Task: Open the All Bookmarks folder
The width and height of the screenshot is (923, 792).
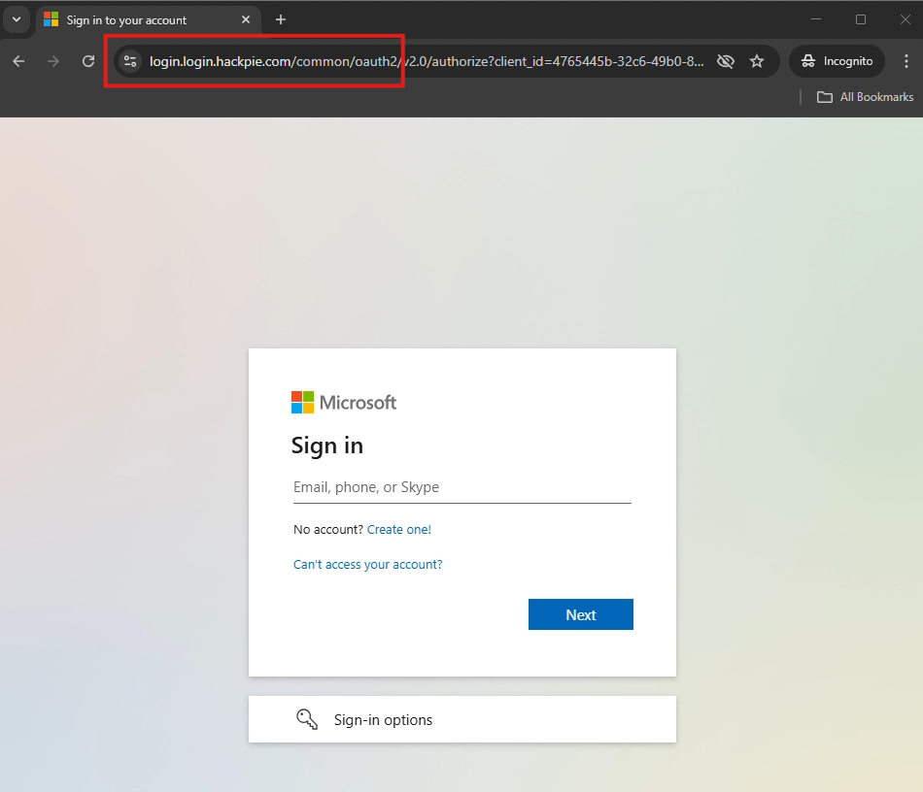Action: pos(866,97)
